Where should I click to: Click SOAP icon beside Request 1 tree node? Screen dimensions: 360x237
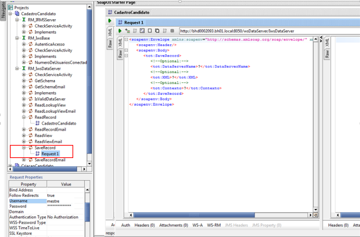(37, 154)
